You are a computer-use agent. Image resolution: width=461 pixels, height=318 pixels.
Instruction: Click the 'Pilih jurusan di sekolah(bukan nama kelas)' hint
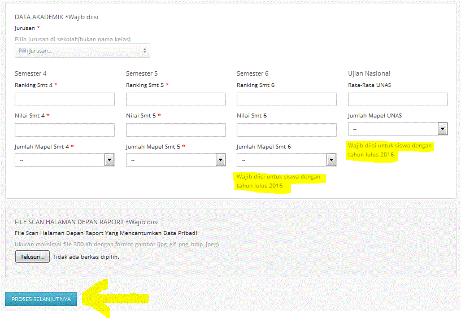click(73, 40)
